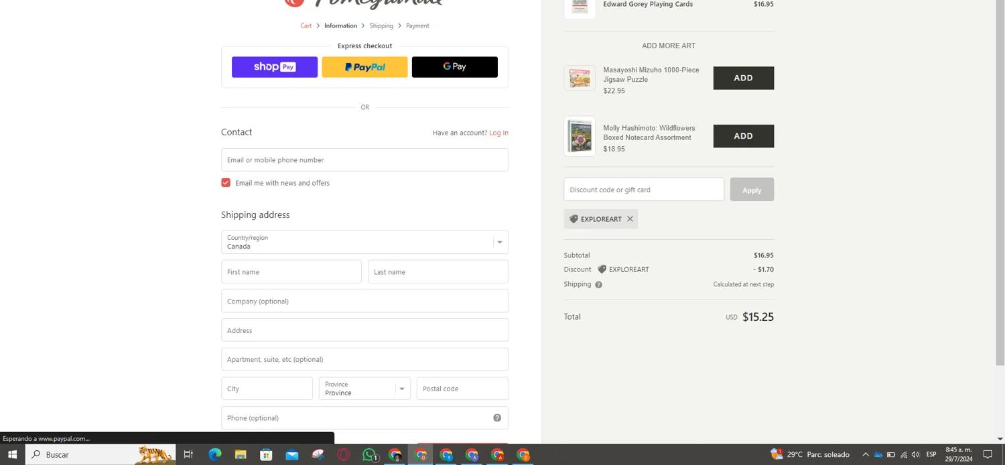Click the shipping info question mark icon
The image size is (1005, 465).
598,285
